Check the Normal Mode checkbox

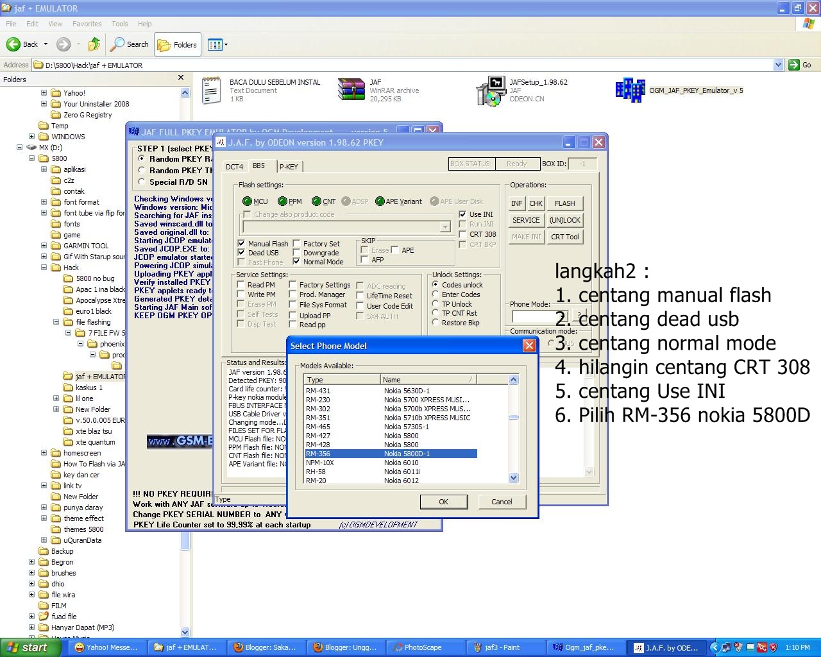coord(296,262)
